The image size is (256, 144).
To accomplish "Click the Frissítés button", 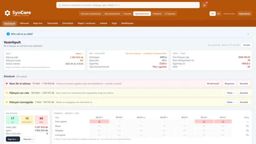I will pyautogui.click(x=246, y=45).
